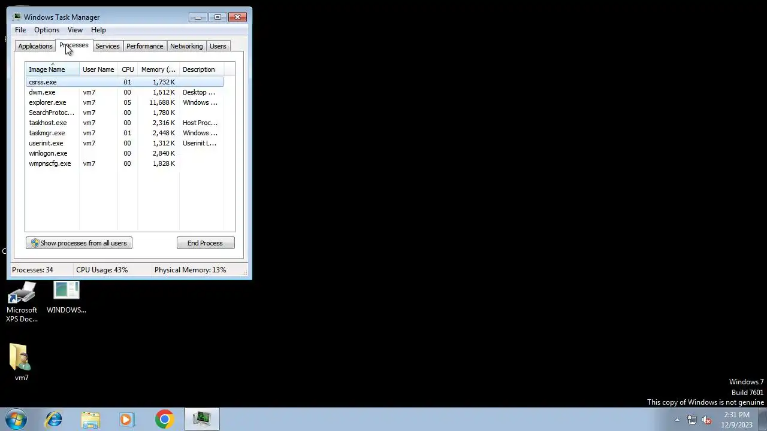Sort by CPU column header

[x=128, y=69]
